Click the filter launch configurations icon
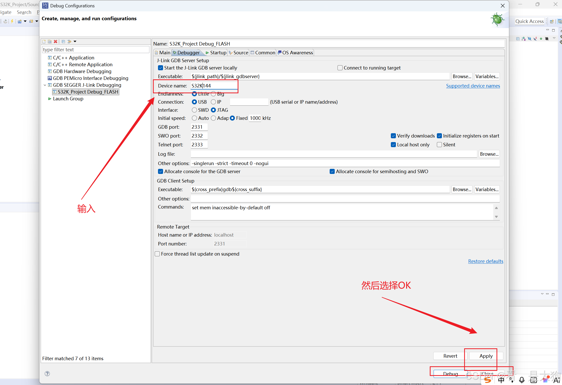The width and height of the screenshot is (562, 385). 69,41
